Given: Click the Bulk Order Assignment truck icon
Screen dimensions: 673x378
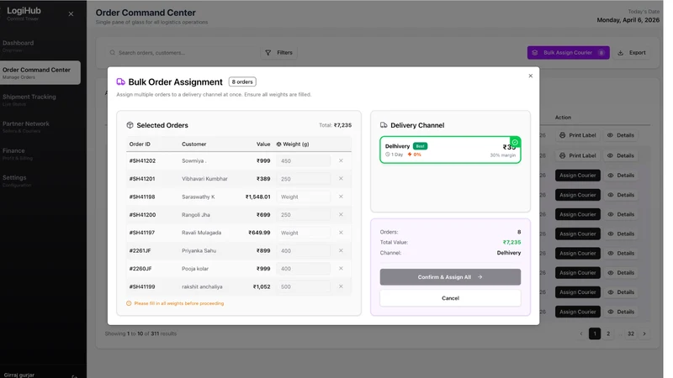Looking at the screenshot, I should 120,81.
